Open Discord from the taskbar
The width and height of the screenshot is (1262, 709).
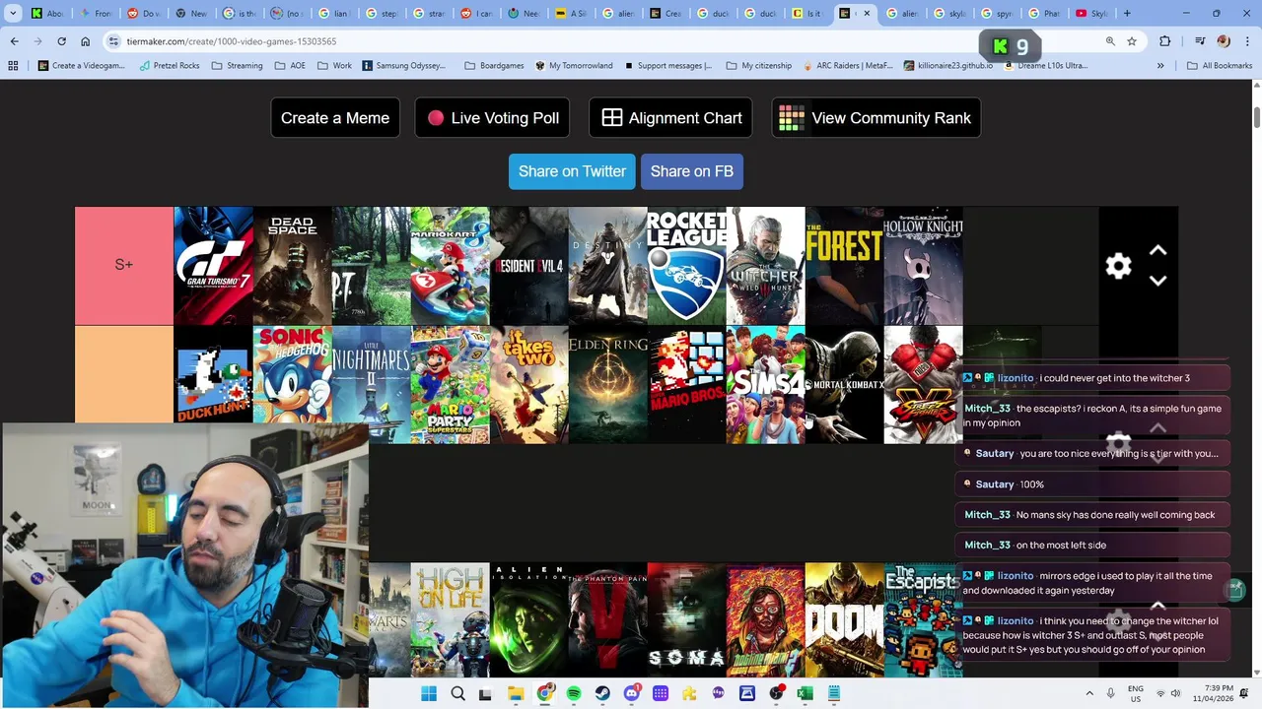point(632,694)
